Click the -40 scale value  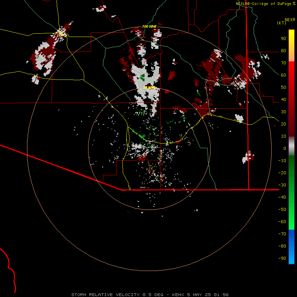coord(282,197)
